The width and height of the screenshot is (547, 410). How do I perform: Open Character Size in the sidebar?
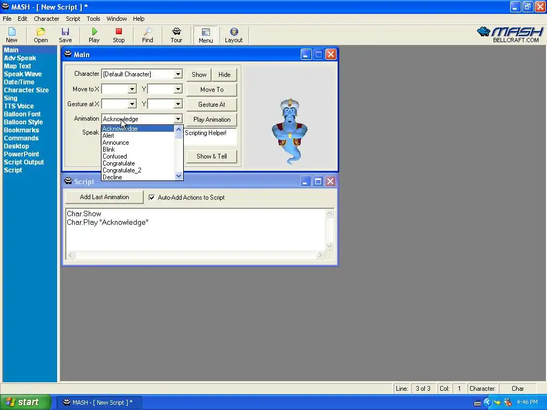[26, 90]
